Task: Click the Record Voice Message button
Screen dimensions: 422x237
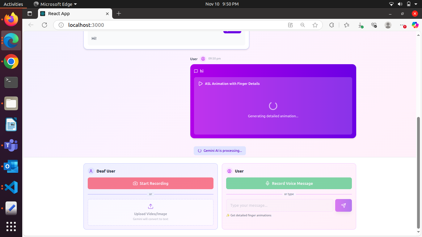Action: (x=289, y=183)
